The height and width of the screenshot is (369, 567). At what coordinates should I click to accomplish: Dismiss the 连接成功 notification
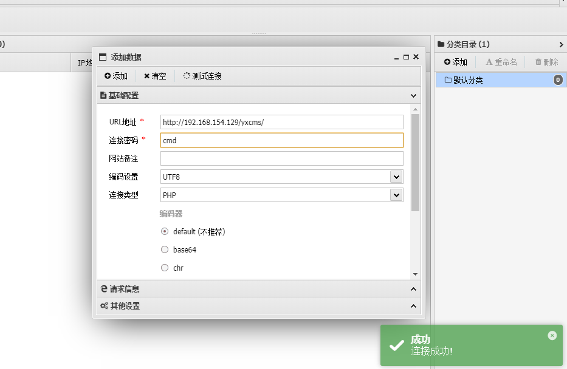click(552, 336)
